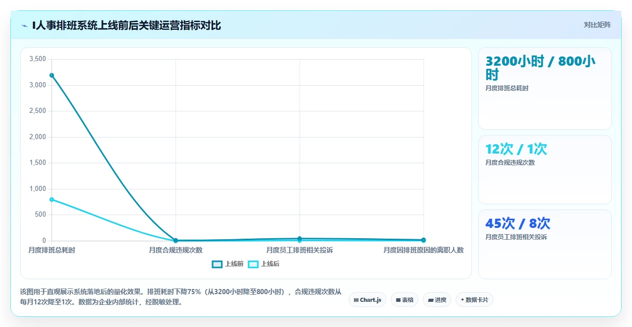Select the 表格 tag
The image size is (632, 327).
[405, 300]
